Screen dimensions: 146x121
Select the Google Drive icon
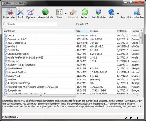pos(5,90)
